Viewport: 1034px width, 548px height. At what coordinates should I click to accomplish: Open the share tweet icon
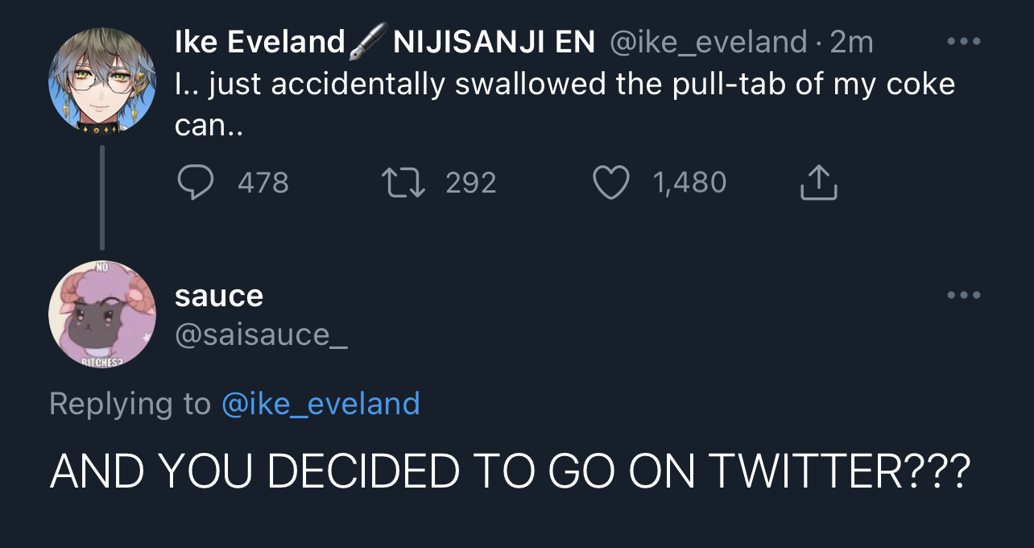(x=818, y=183)
